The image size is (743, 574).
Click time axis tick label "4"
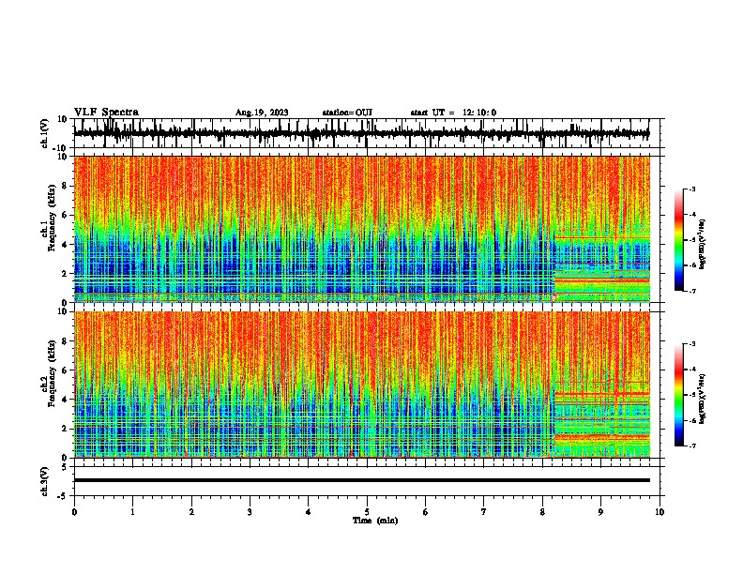(309, 512)
